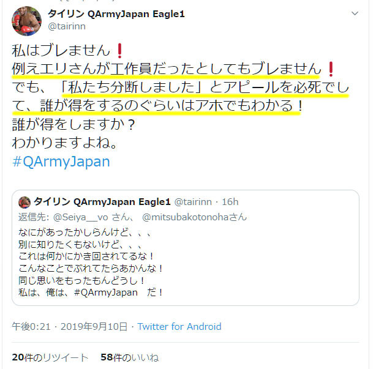Screen dimensions: 376x369
Task: Open the tweet options chevron menu
Action: (355, 13)
